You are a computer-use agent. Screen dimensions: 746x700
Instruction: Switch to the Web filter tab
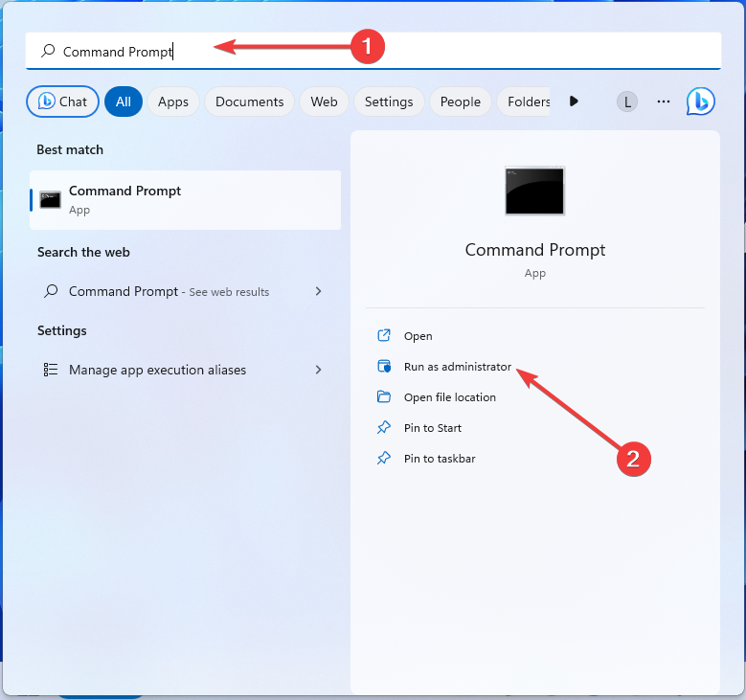pyautogui.click(x=324, y=102)
